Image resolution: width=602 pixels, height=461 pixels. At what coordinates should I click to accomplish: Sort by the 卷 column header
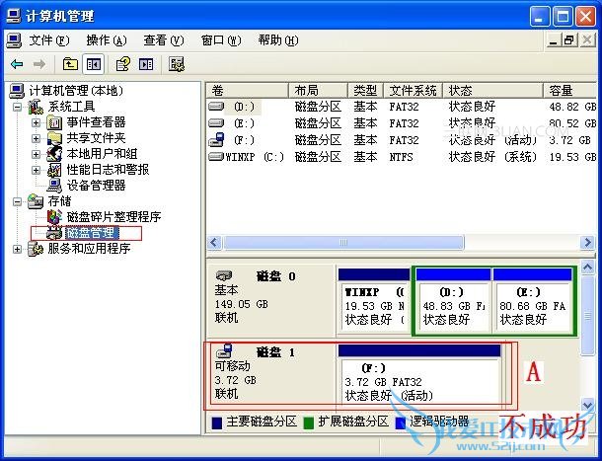(248, 90)
